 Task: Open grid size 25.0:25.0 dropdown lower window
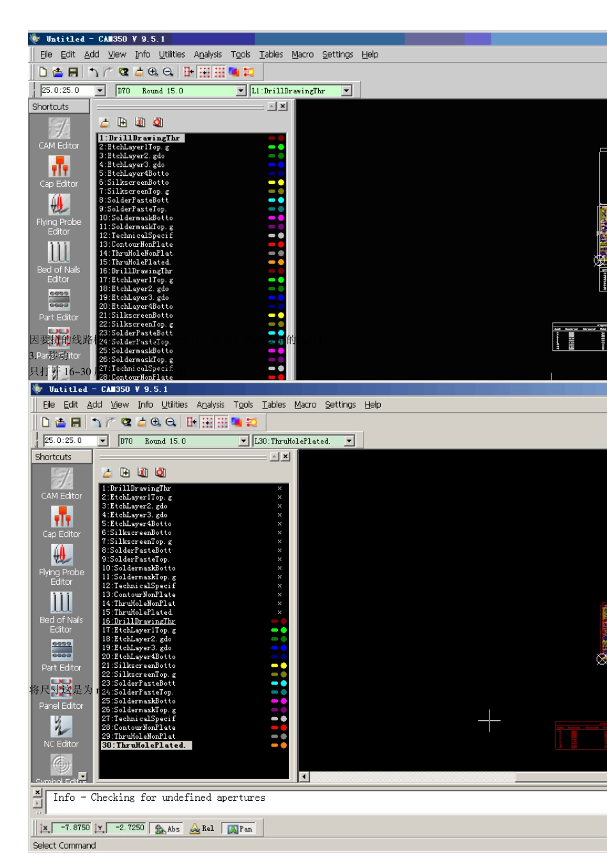(x=103, y=441)
